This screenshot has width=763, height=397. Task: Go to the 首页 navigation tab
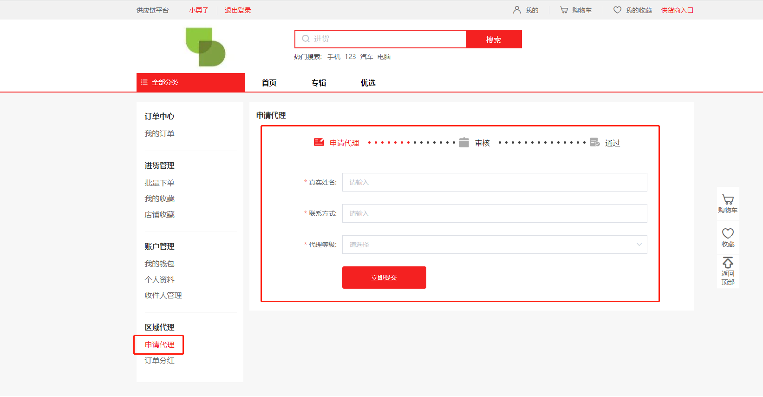269,83
